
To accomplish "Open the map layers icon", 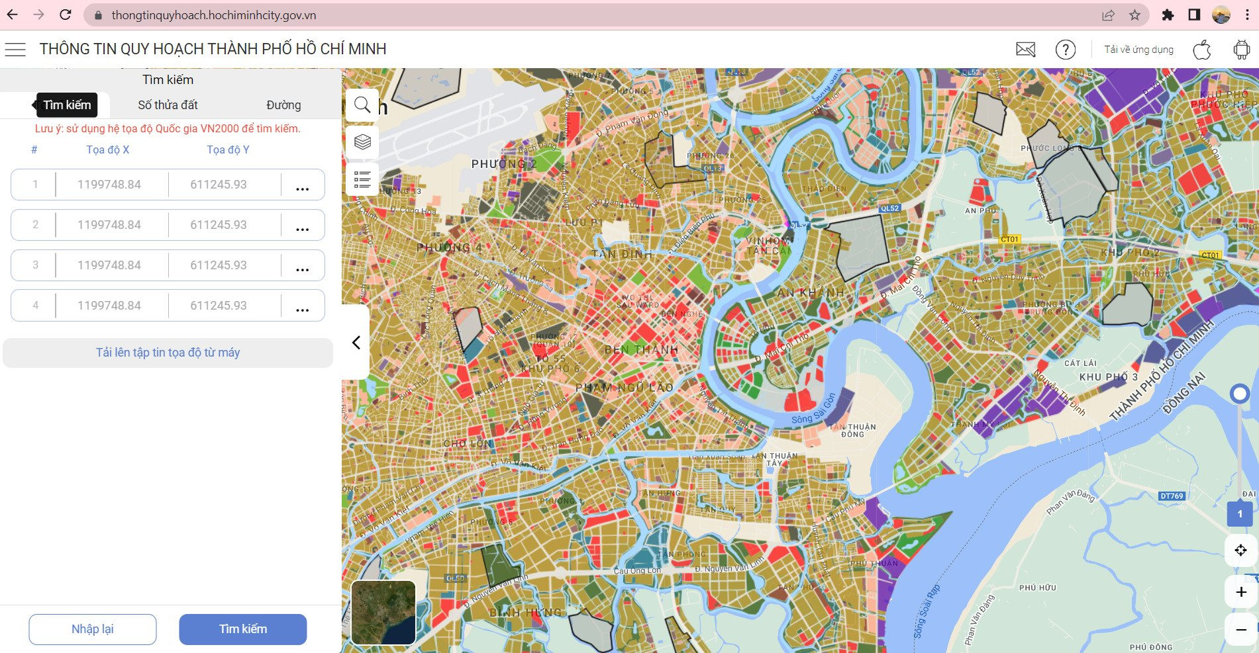I will click(362, 142).
